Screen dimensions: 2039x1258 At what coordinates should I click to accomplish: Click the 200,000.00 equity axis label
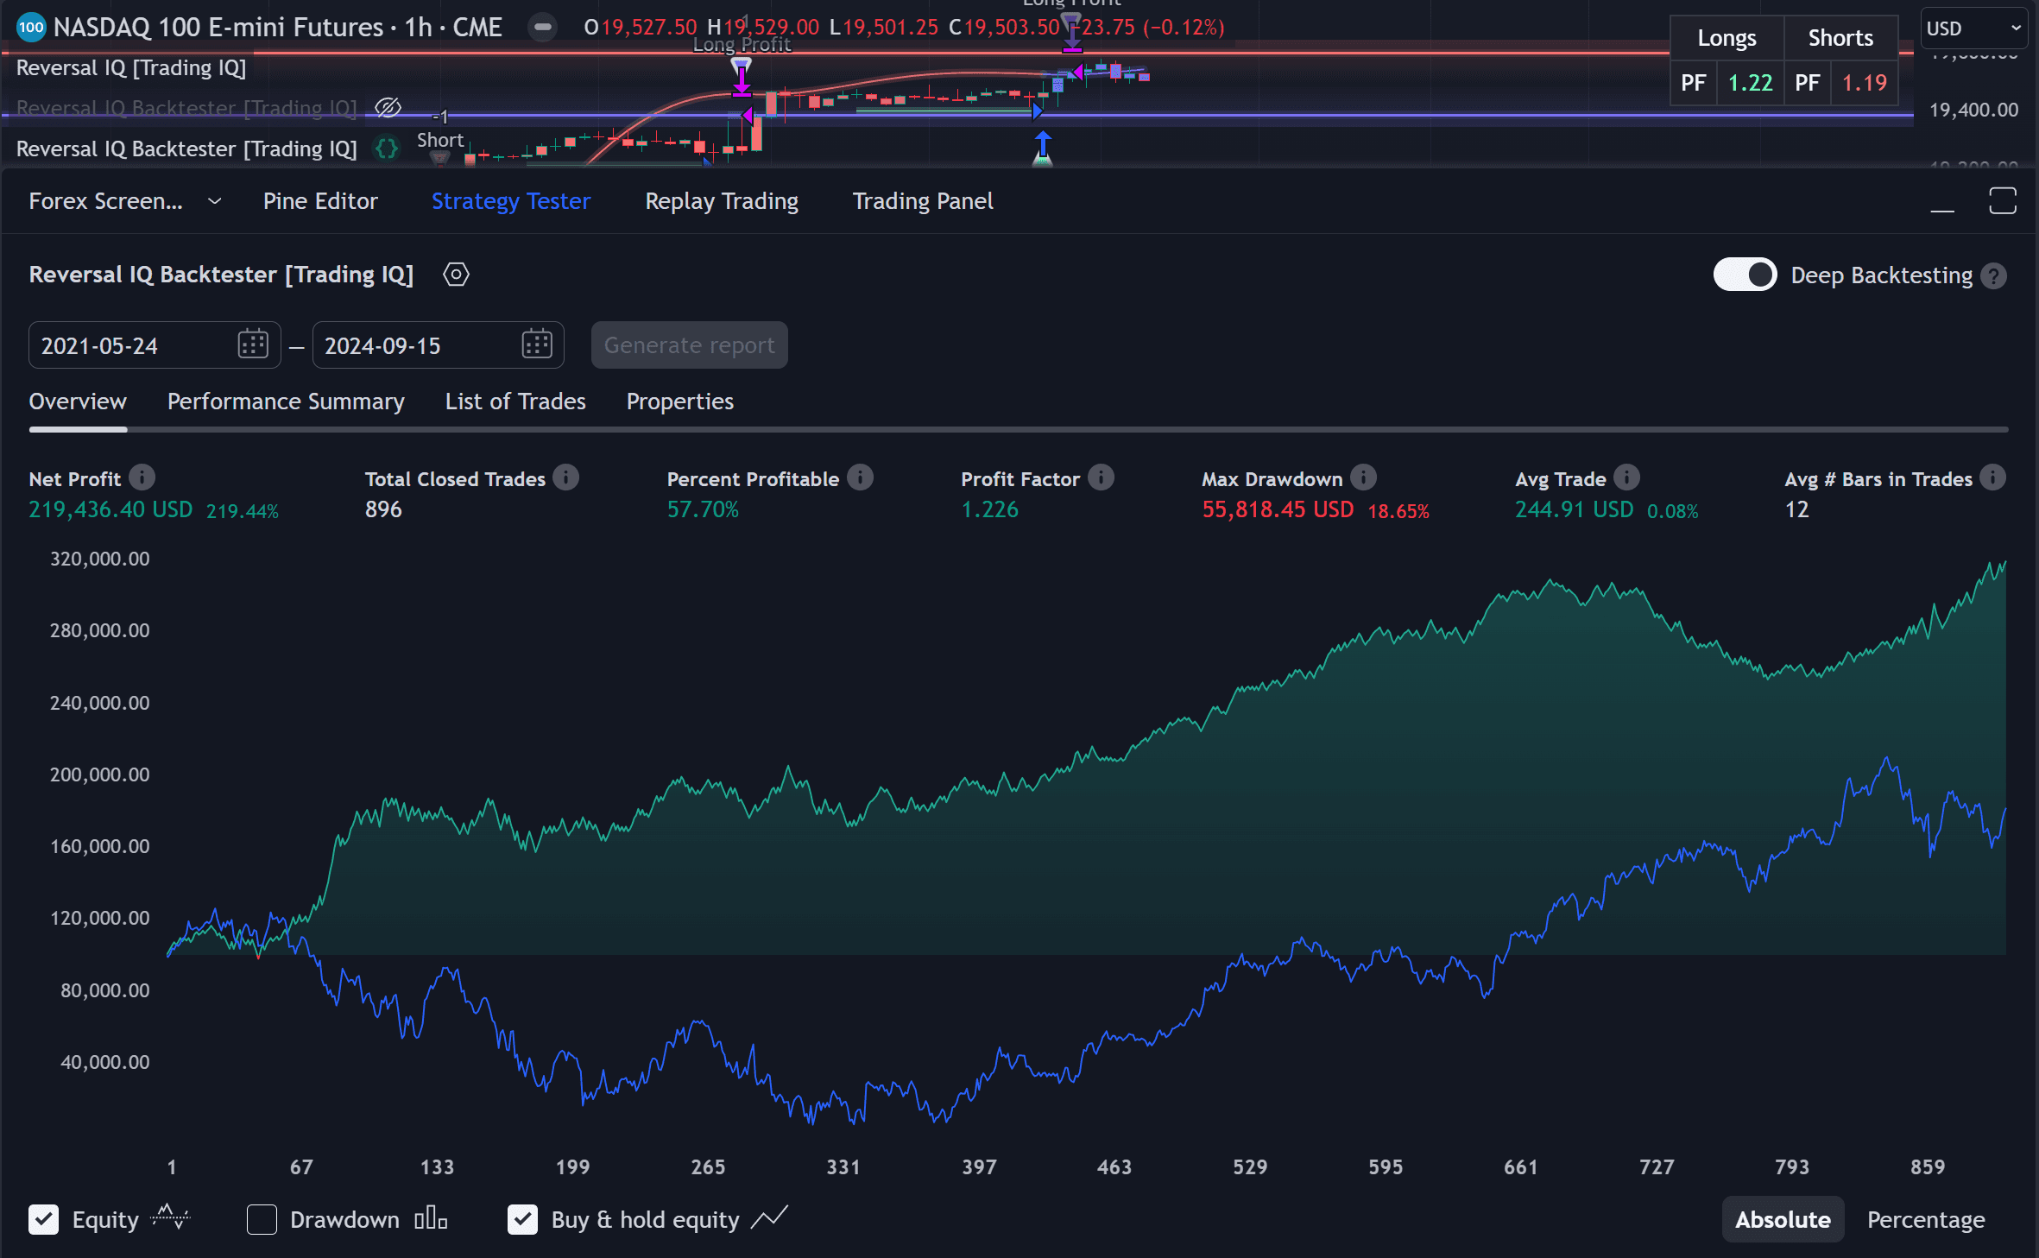(x=100, y=774)
